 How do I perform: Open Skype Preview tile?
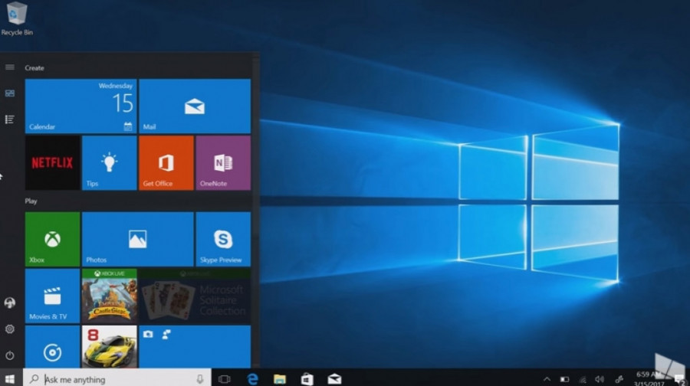[222, 239]
